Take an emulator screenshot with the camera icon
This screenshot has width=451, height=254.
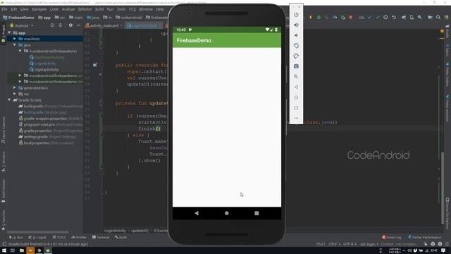[x=296, y=66]
